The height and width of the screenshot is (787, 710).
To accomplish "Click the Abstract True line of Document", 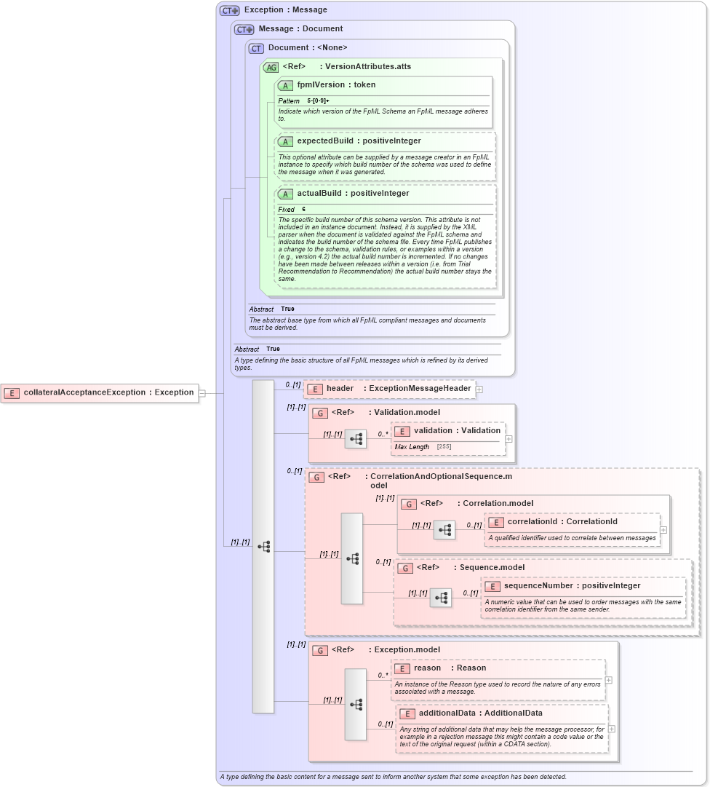I will click(x=272, y=309).
